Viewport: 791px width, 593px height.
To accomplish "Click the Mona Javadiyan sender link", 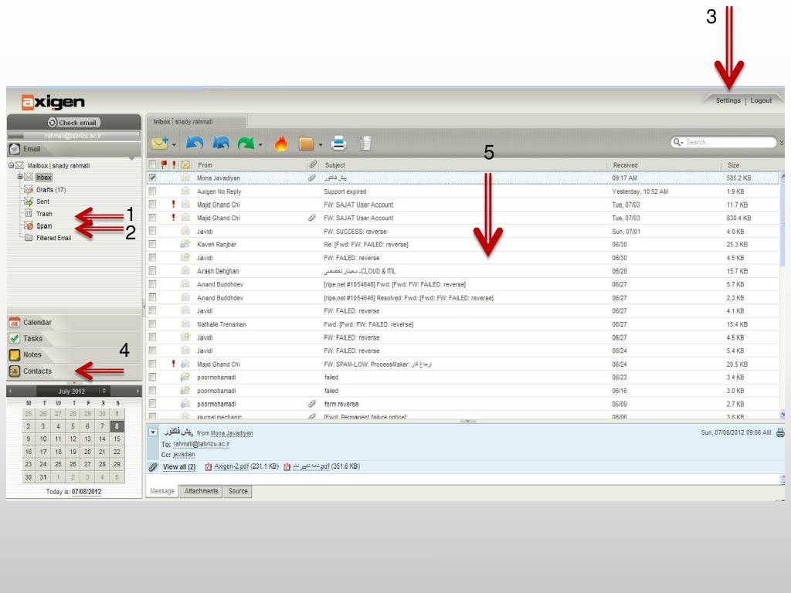I will (232, 433).
